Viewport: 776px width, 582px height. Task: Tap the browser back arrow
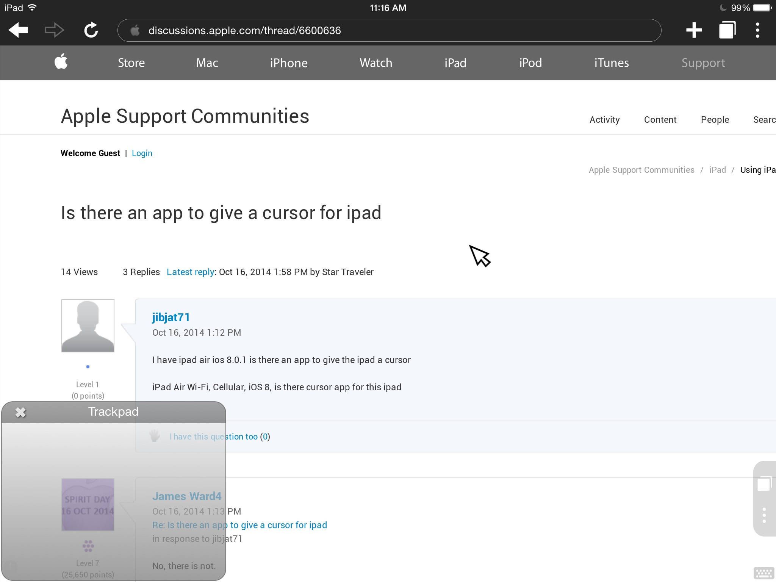pyautogui.click(x=18, y=30)
